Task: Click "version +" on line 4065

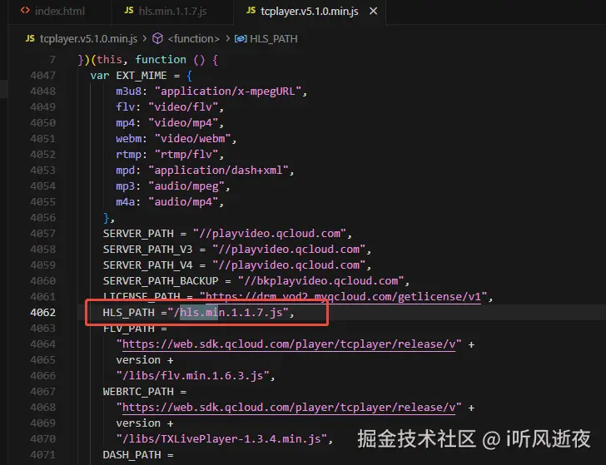Action: (145, 360)
